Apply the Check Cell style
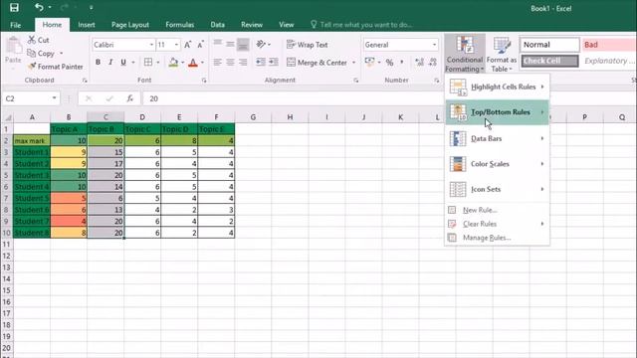This screenshot has height=358, width=637. click(549, 61)
